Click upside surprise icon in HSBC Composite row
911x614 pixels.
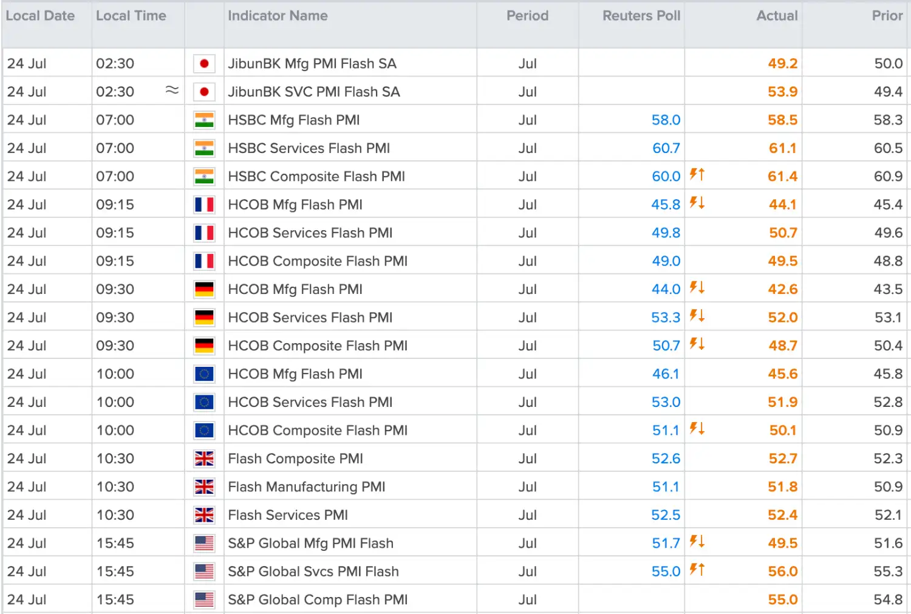[x=697, y=175]
